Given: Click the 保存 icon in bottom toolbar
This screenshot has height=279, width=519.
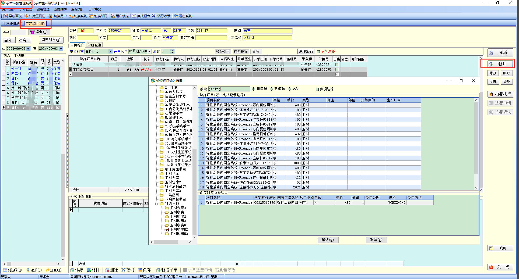Looking at the screenshot, I should point(140,270).
